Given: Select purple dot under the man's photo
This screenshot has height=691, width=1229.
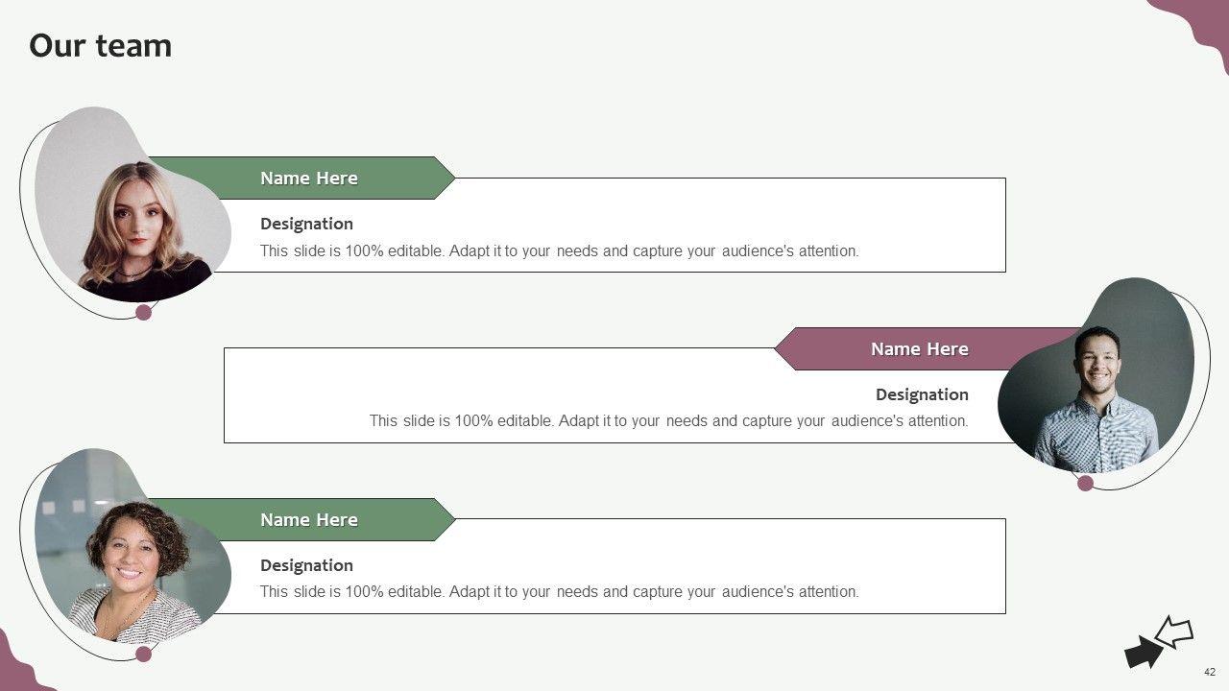Looking at the screenshot, I should 1085,483.
